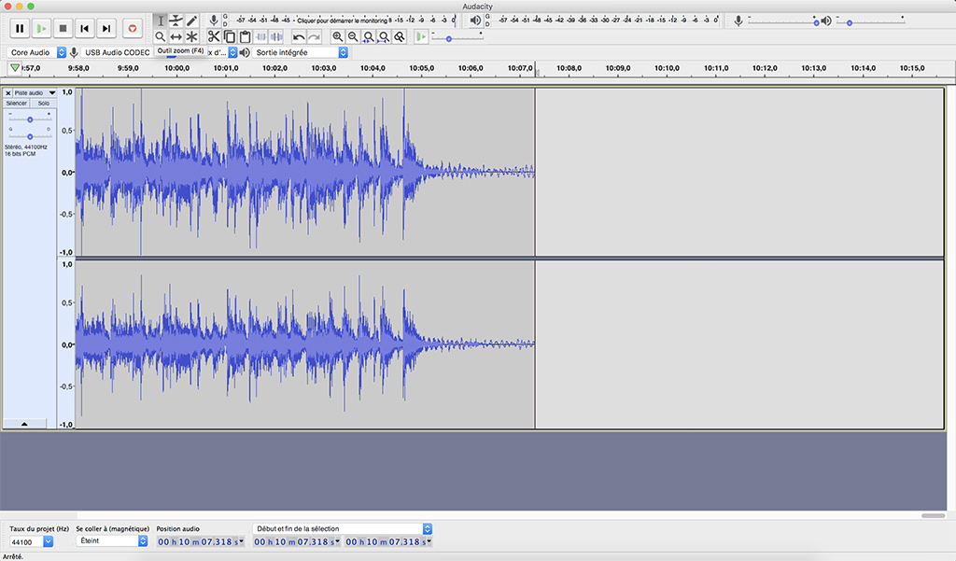The height and width of the screenshot is (561, 956).
Task: Open the project rate 44100 dropdown
Action: click(x=31, y=541)
